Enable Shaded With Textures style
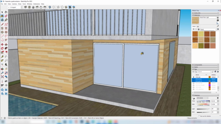 [70, 7]
